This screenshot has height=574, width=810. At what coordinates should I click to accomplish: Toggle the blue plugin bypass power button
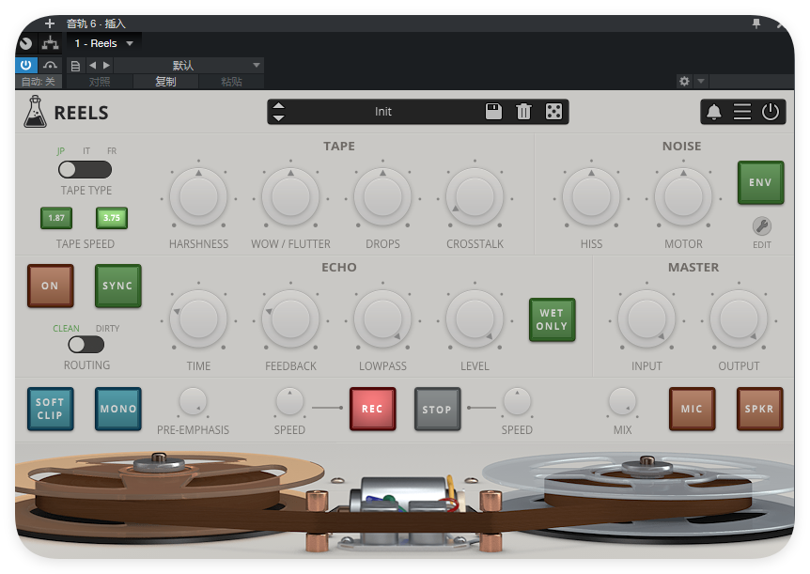(25, 65)
